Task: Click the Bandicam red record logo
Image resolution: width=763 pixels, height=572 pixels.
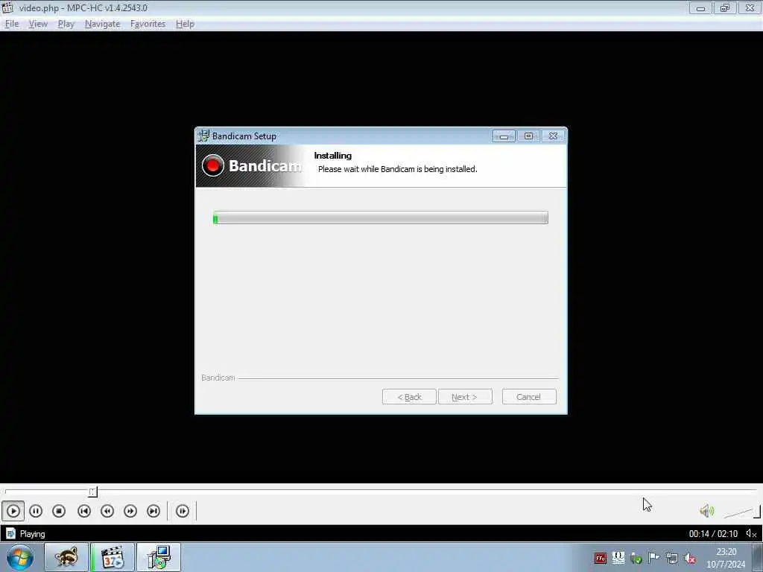Action: point(212,166)
